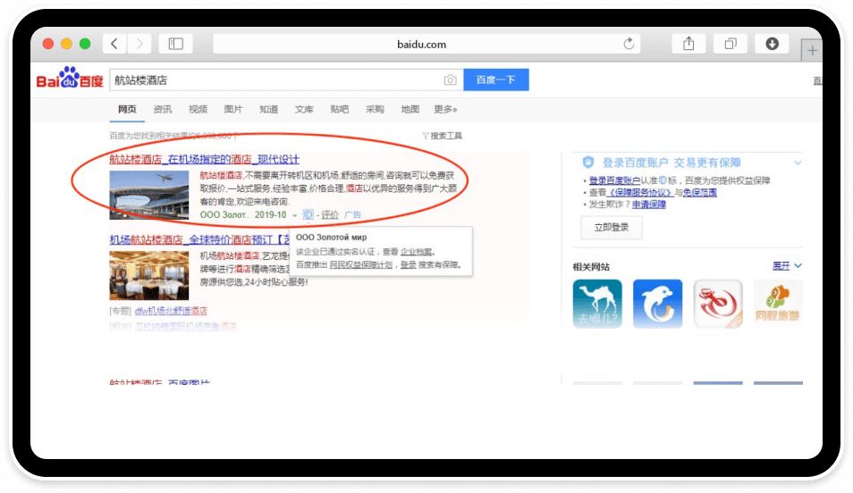853x493 pixels.
Task: Open the dolphin icon related site
Action: tap(657, 304)
